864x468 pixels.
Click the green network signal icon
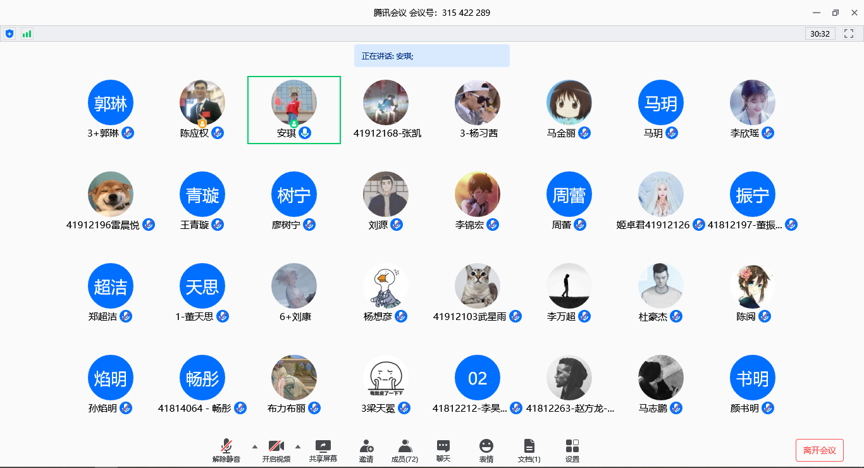pyautogui.click(x=27, y=34)
